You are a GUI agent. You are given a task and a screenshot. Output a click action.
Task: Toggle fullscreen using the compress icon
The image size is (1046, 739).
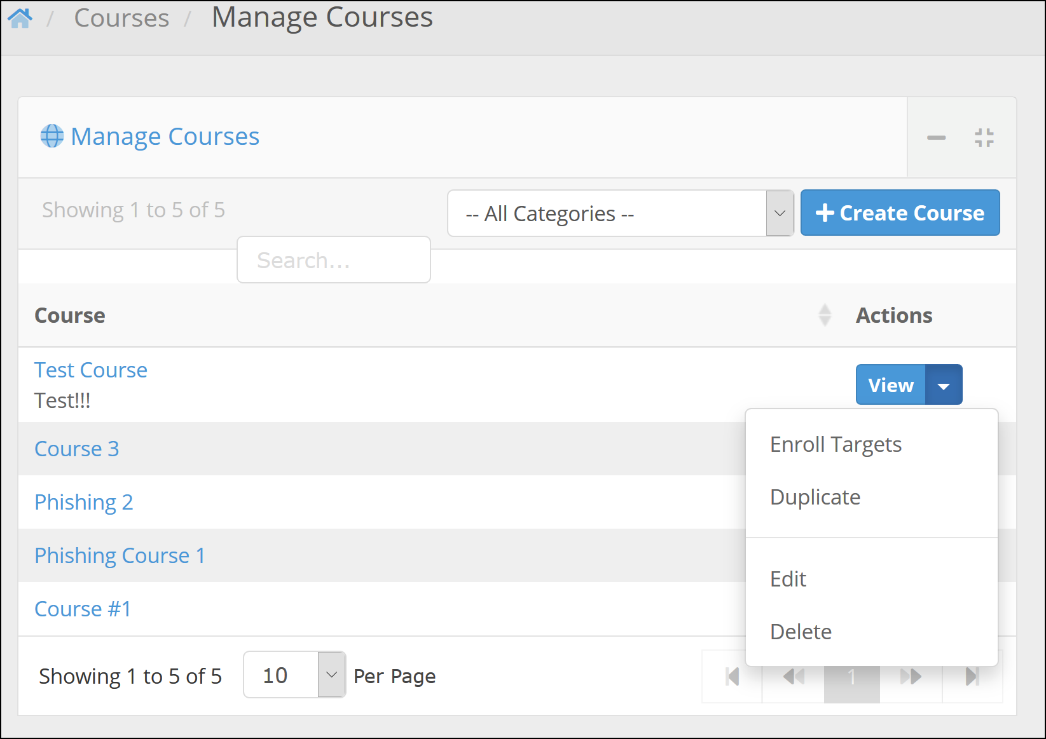984,137
